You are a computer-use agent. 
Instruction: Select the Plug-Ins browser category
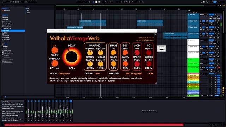tap(13, 31)
